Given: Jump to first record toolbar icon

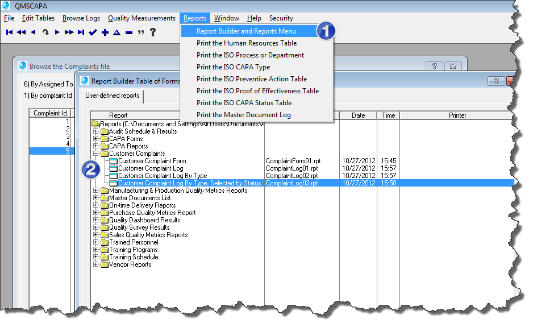Looking at the screenshot, I should pyautogui.click(x=9, y=32).
